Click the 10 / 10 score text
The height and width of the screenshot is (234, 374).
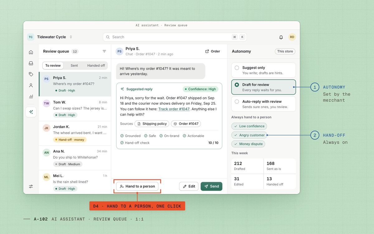click(x=213, y=143)
